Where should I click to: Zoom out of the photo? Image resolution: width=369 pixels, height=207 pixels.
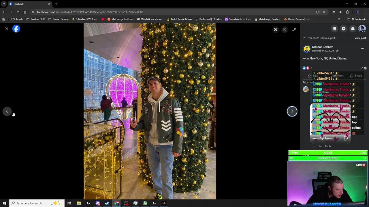pyautogui.click(x=285, y=30)
